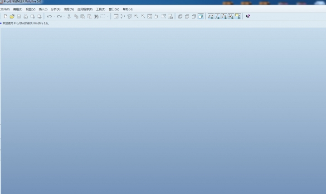
Task: Open a file with the folder icon
Action: tap(12, 16)
